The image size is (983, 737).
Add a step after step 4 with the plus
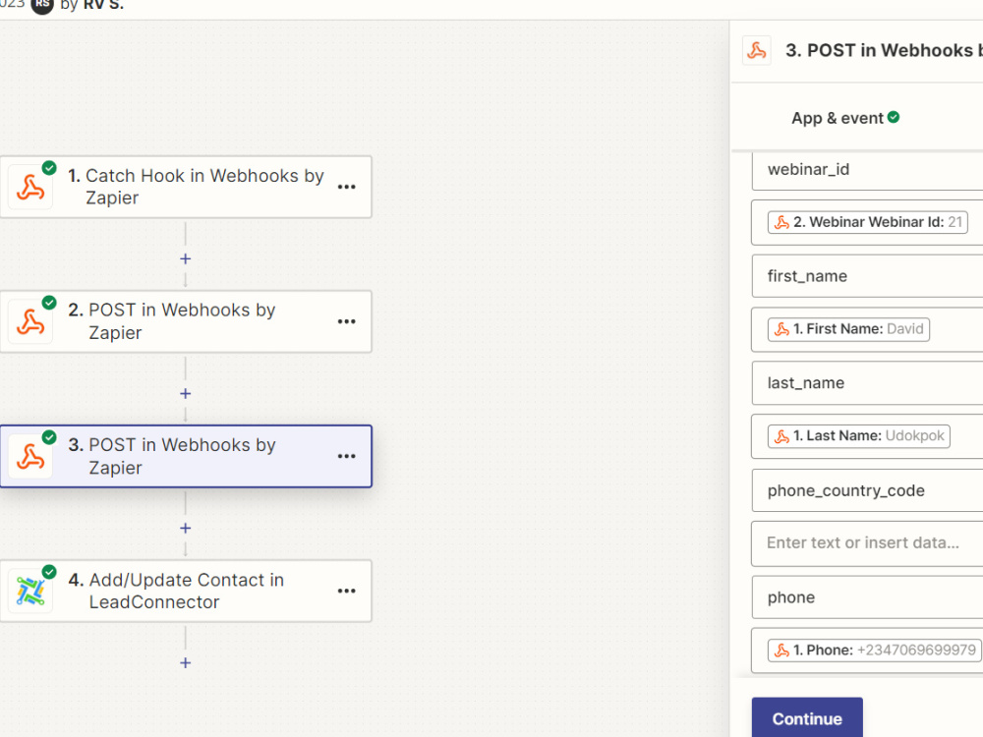185,663
